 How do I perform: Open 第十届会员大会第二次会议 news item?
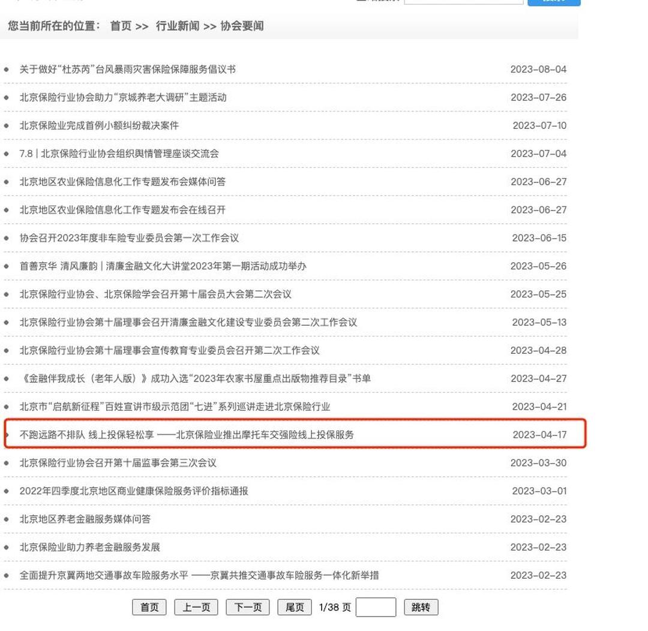(x=155, y=295)
